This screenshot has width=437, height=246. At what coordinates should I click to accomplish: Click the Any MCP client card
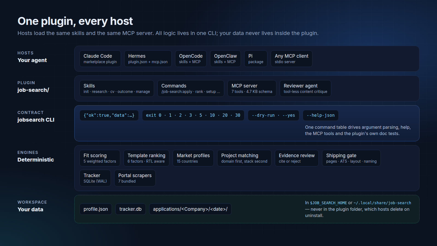point(291,58)
